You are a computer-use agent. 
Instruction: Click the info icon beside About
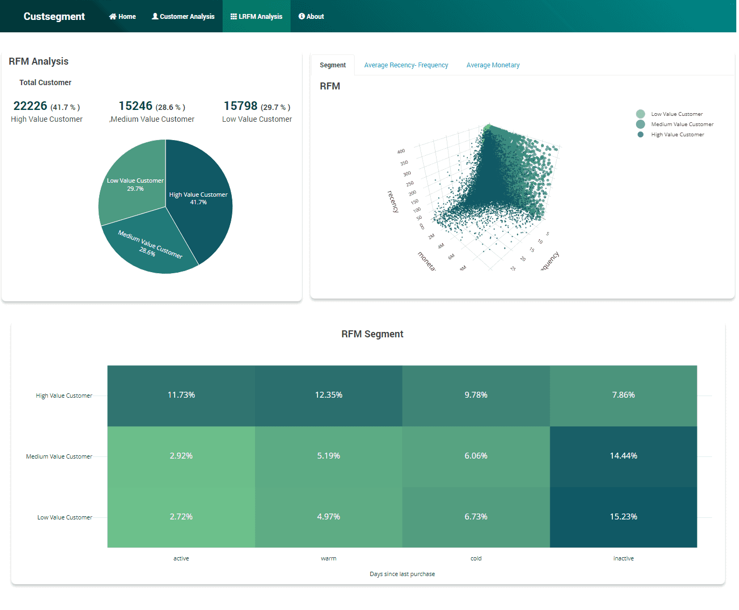(301, 16)
